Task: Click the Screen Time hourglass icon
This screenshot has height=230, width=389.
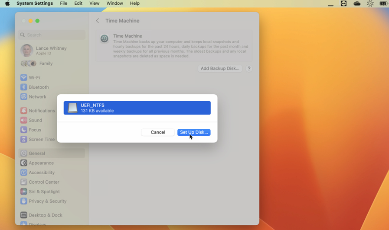Action: (x=23, y=139)
